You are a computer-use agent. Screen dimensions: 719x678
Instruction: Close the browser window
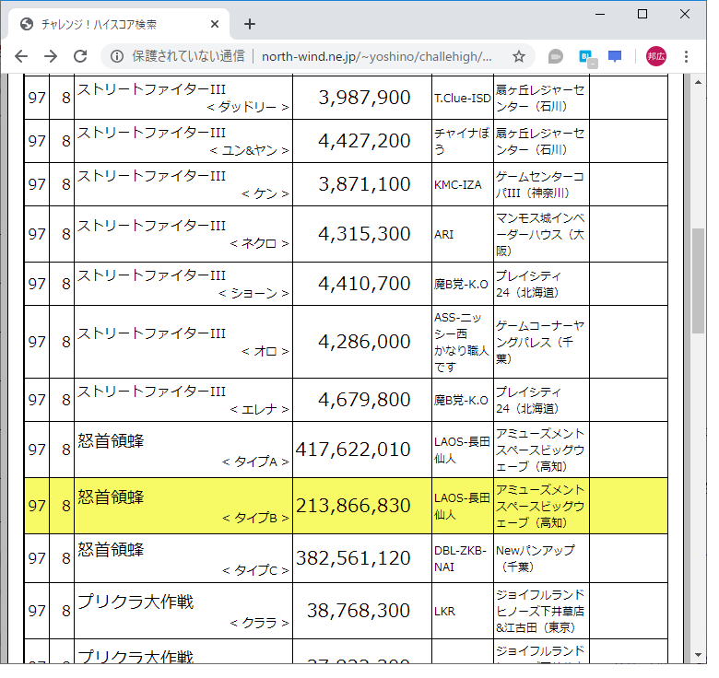[x=685, y=14]
